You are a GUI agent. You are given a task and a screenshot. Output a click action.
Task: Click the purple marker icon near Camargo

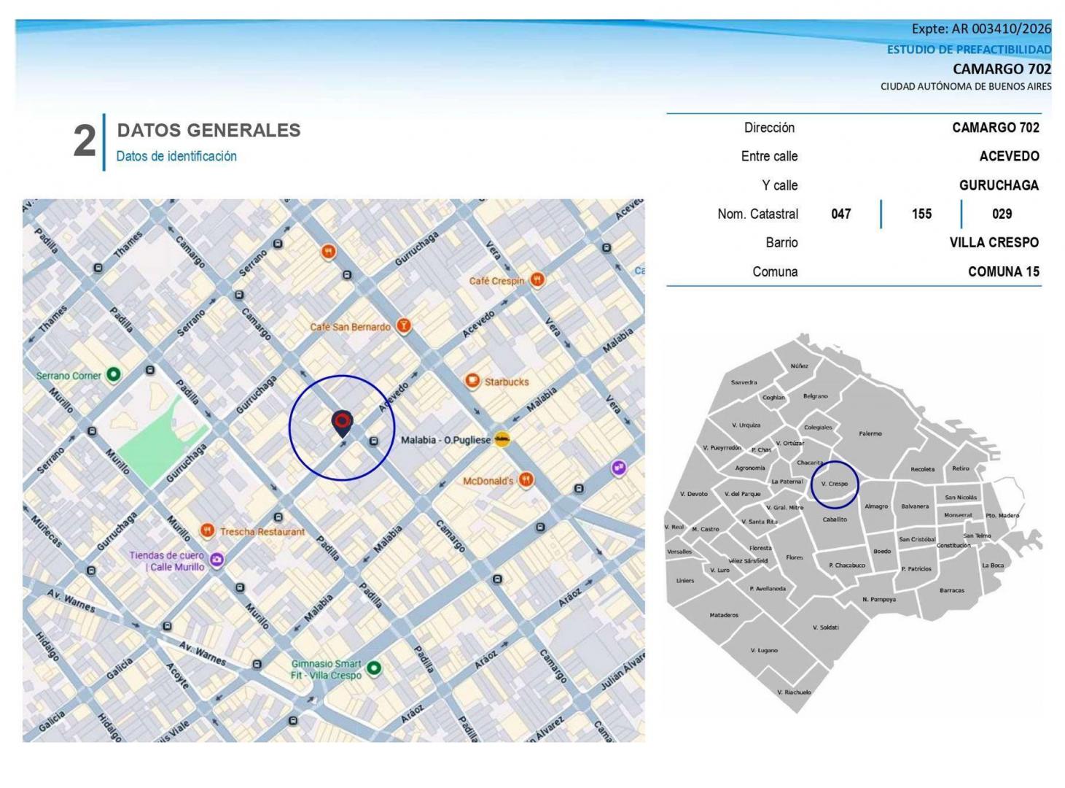coord(619,467)
